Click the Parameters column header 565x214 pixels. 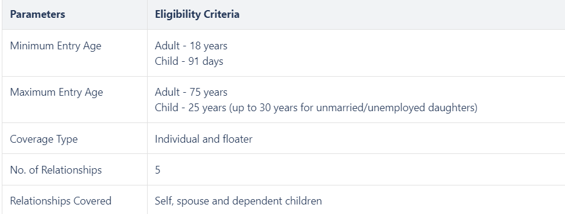point(38,14)
